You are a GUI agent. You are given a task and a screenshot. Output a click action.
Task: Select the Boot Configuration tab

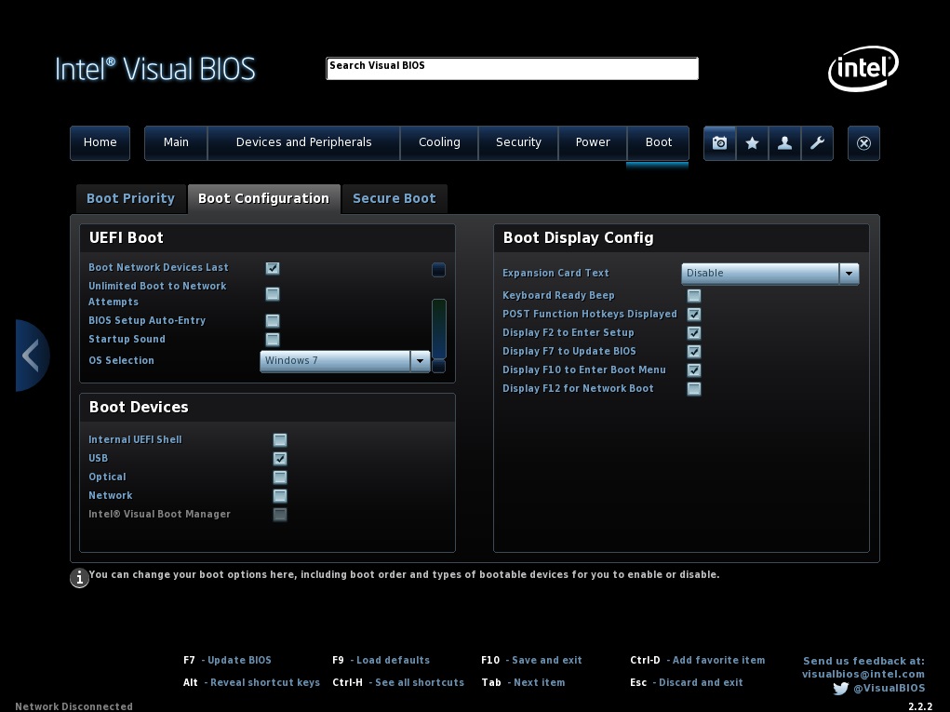(x=263, y=199)
